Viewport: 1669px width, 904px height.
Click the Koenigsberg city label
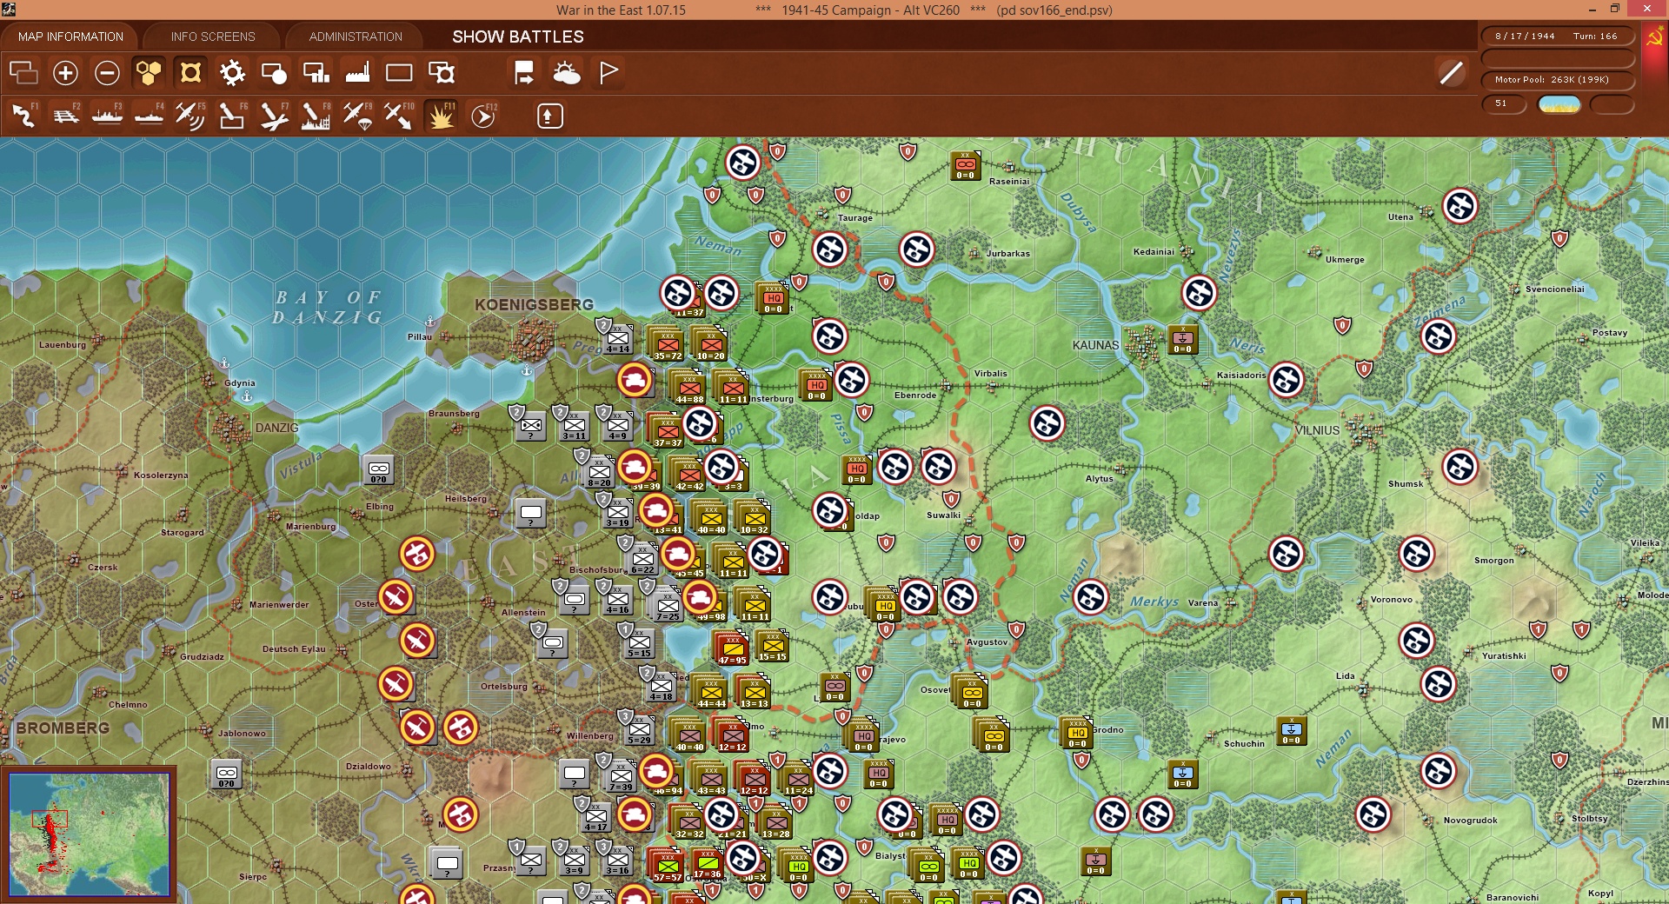pos(534,305)
